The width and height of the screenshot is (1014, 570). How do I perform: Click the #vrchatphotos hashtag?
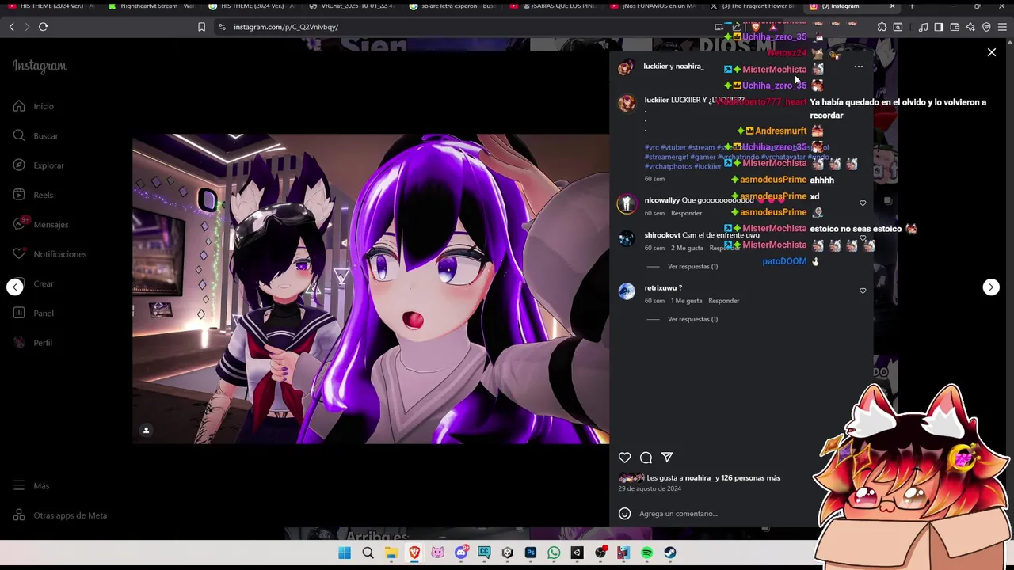(x=668, y=166)
